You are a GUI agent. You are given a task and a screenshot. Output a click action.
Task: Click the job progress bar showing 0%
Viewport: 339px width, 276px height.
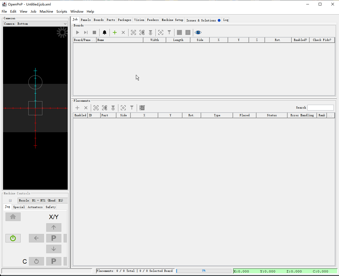pyautogui.click(x=204, y=271)
